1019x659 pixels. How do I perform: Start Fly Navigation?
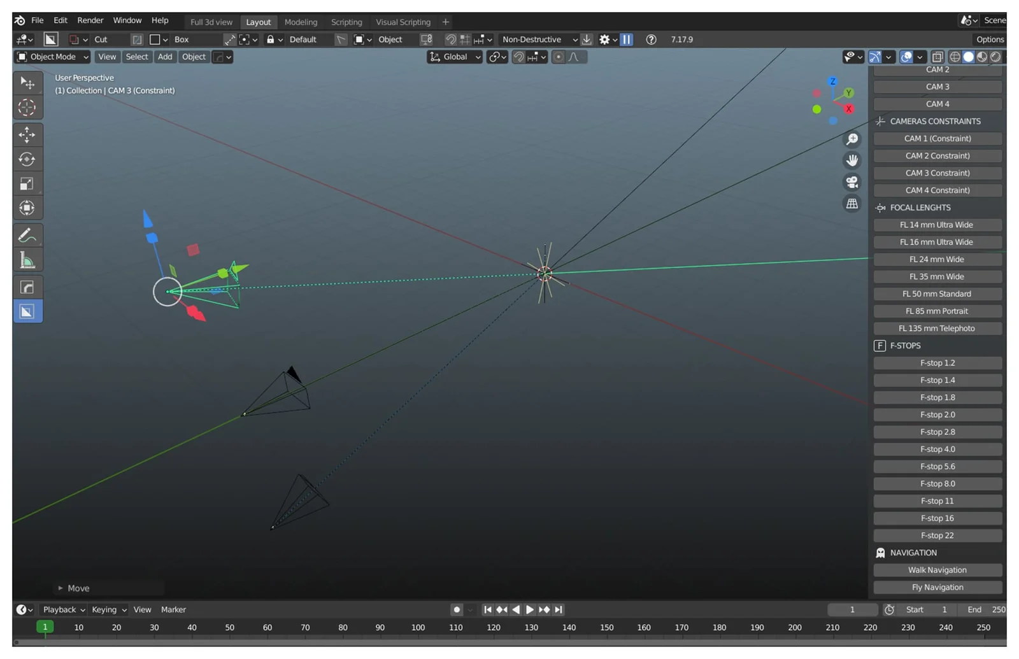click(x=937, y=586)
